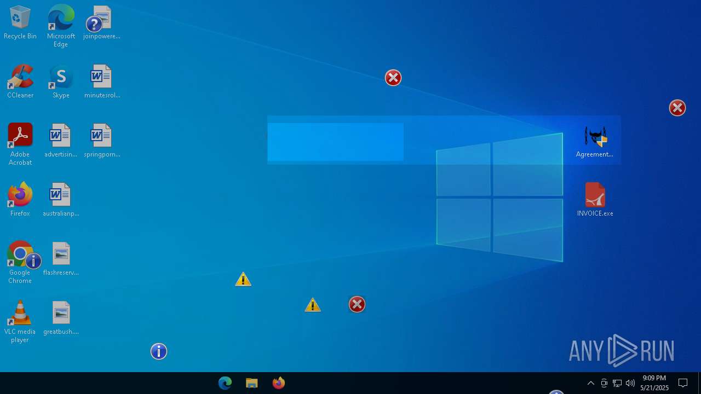Click the red error icon near bottom center
Viewport: 701px width, 394px height.
click(357, 304)
